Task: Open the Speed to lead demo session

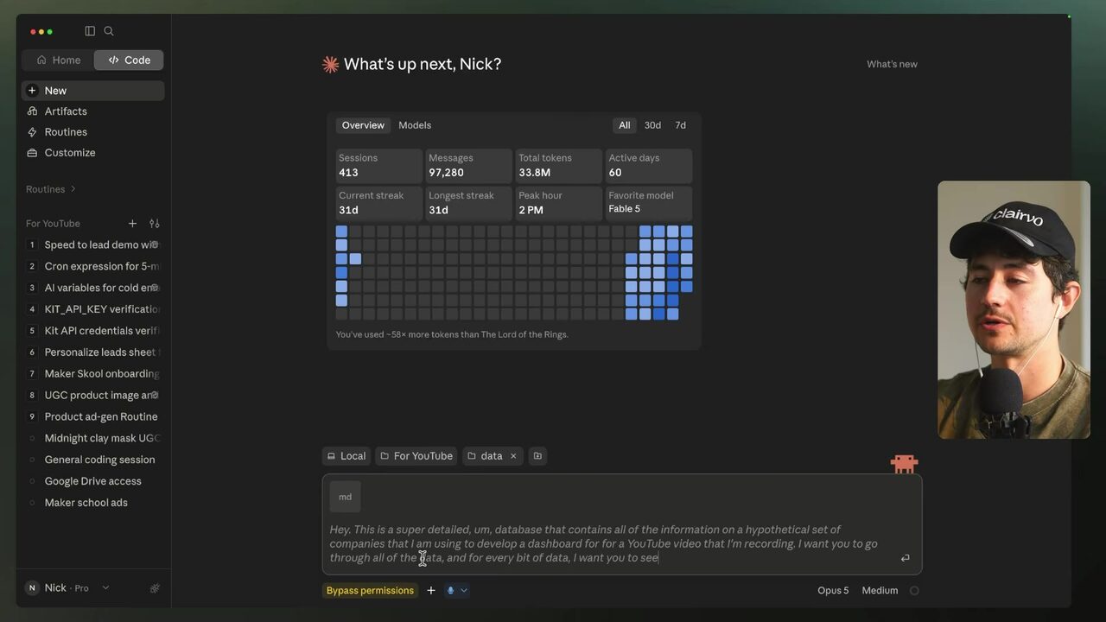Action: pos(93,245)
